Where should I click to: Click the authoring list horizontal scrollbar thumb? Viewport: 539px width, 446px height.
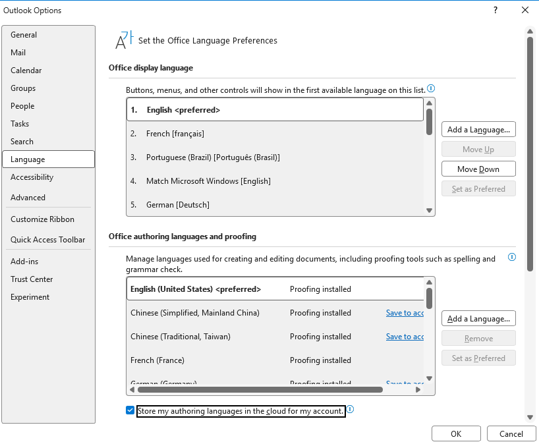260,389
